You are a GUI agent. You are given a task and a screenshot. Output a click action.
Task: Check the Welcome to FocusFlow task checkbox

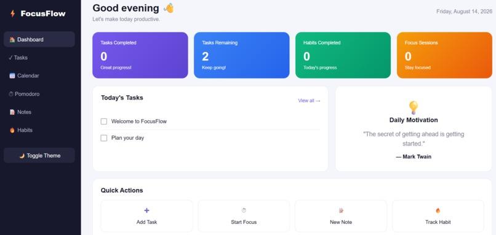(104, 121)
